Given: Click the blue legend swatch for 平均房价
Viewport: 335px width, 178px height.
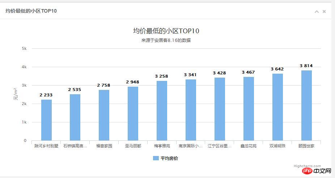Looking at the screenshot, I should pyautogui.click(x=156, y=158).
